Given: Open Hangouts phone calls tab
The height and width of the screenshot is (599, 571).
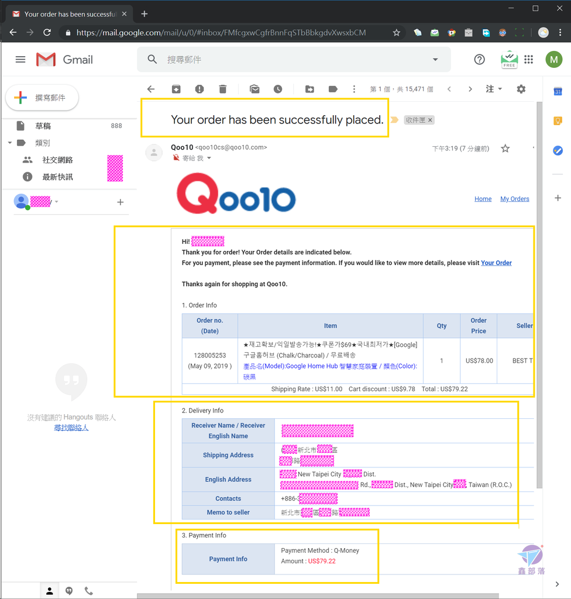Looking at the screenshot, I should [89, 591].
